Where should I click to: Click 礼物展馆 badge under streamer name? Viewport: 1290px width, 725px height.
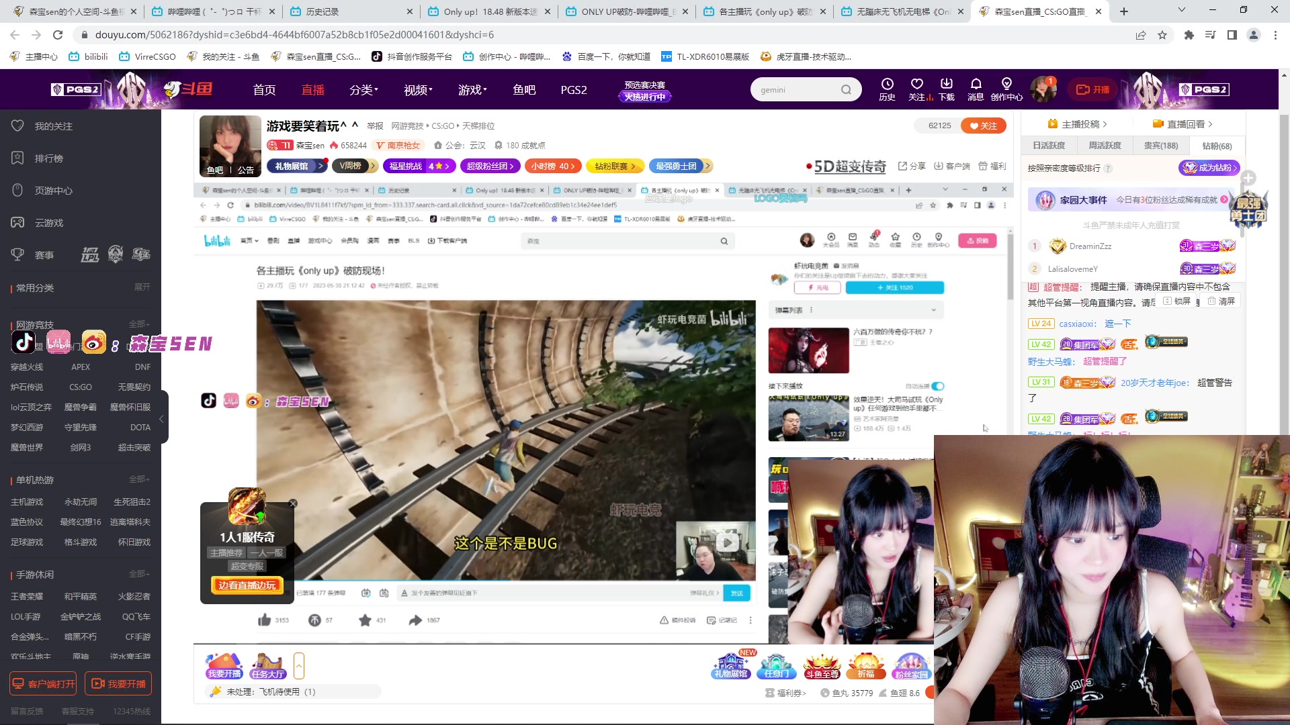[297, 166]
